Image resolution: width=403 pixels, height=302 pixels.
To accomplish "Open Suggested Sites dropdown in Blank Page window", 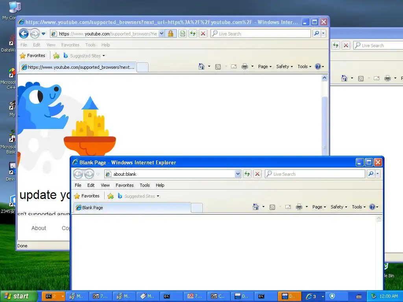I will [158, 196].
